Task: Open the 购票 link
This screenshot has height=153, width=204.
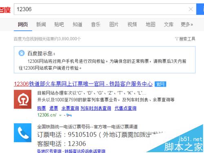Action: click(42, 108)
